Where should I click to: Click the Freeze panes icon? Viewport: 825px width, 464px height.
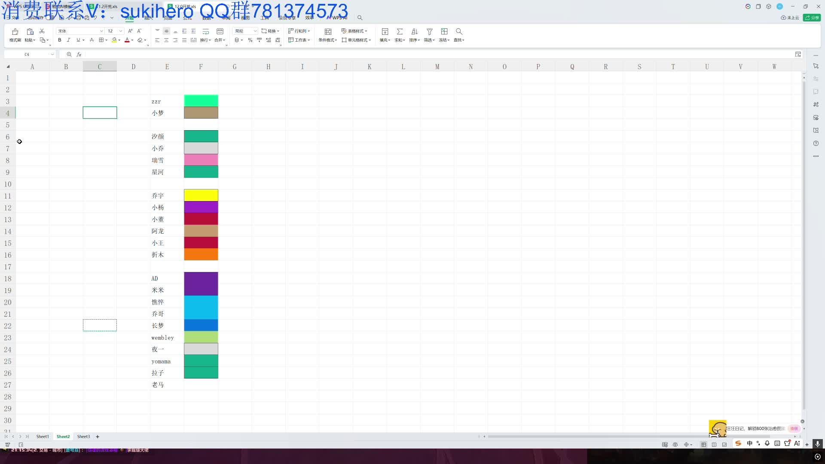point(444,32)
